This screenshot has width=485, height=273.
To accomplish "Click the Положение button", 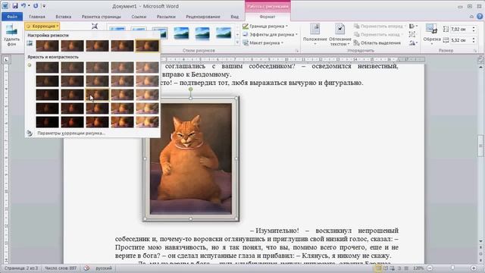I will pos(314,35).
